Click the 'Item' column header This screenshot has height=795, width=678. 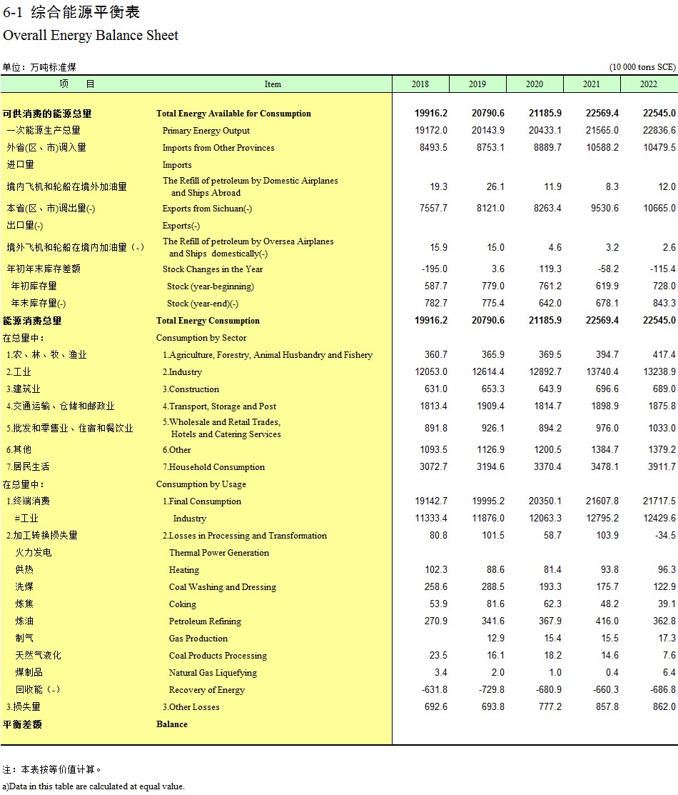pyautogui.click(x=273, y=84)
